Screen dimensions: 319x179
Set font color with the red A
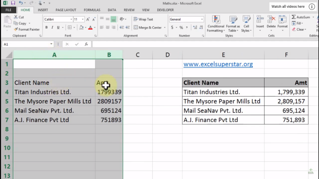90,27
